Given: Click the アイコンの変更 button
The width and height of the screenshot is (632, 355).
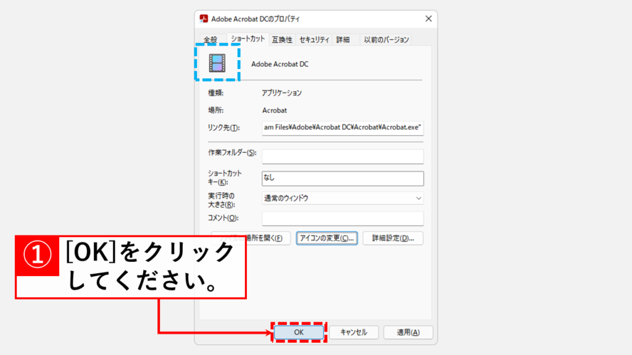Looking at the screenshot, I should pos(327,239).
